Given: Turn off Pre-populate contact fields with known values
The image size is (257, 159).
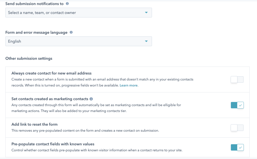Looking at the screenshot, I should 237,147.
